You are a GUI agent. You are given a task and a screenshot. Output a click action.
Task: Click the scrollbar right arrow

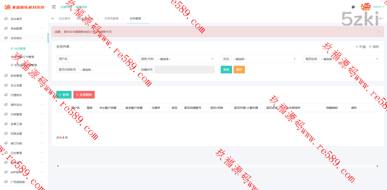point(378,166)
